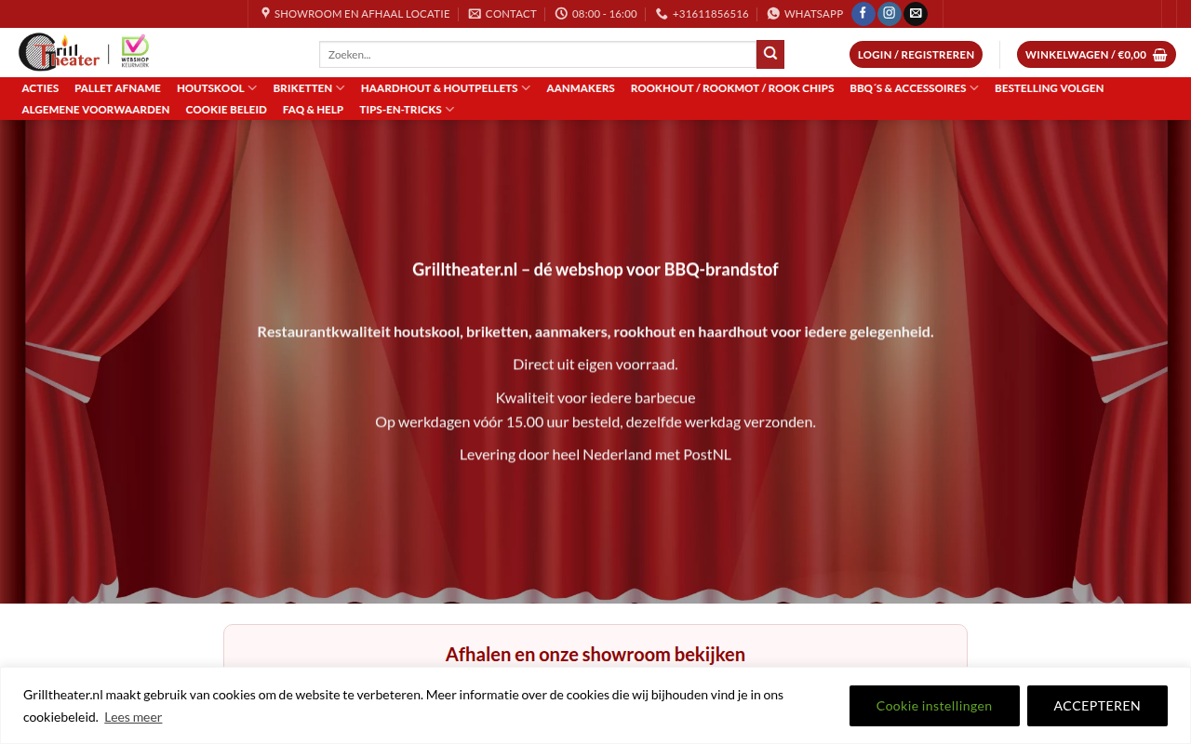Click the magnifier search button
This screenshot has width=1191, height=744.
click(x=770, y=54)
